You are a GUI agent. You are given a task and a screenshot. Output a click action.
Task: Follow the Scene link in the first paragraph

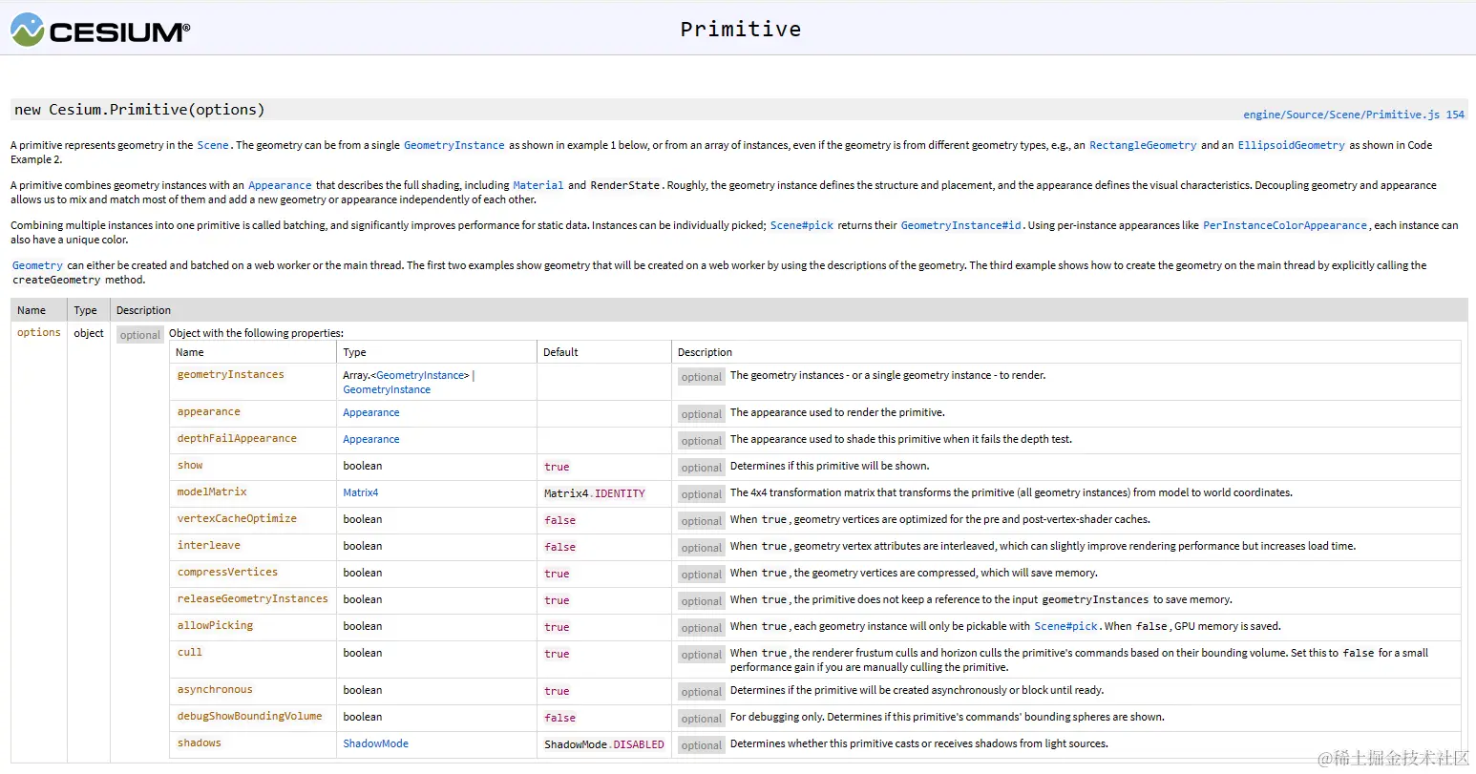coord(213,145)
